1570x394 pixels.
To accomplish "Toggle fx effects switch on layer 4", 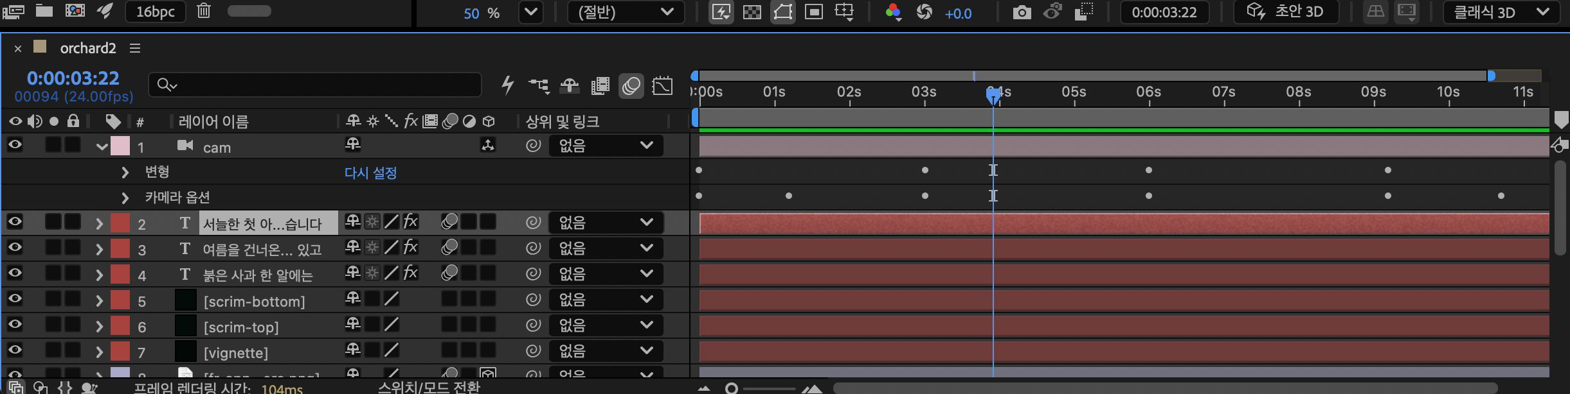I will (x=410, y=273).
